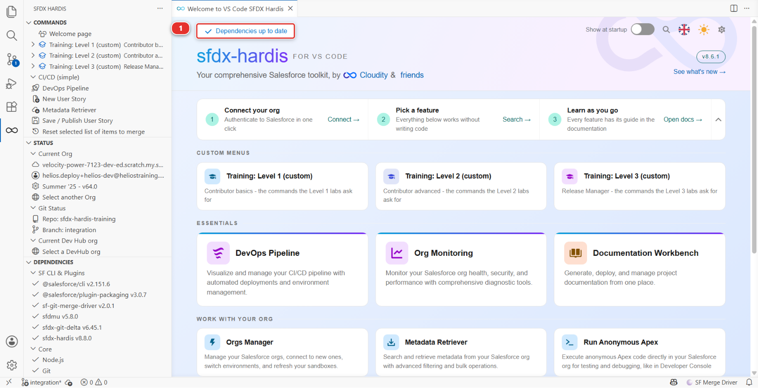
Task: Open SFDX Hardis panel more actions ellipsis
Action: pos(160,9)
